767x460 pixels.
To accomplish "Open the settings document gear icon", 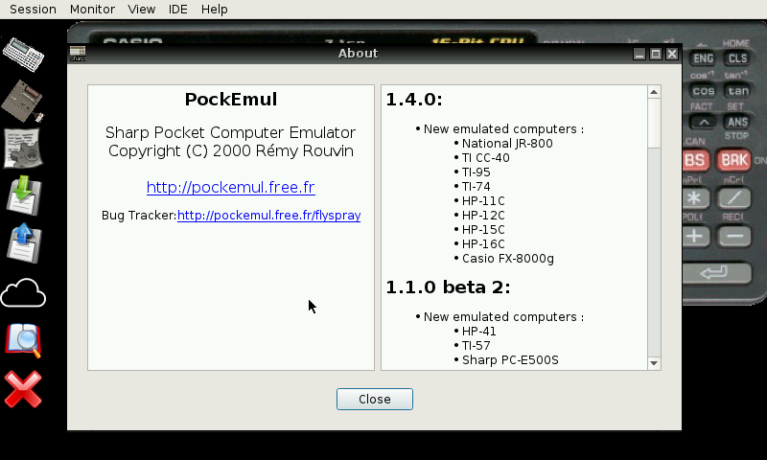I will point(23,149).
